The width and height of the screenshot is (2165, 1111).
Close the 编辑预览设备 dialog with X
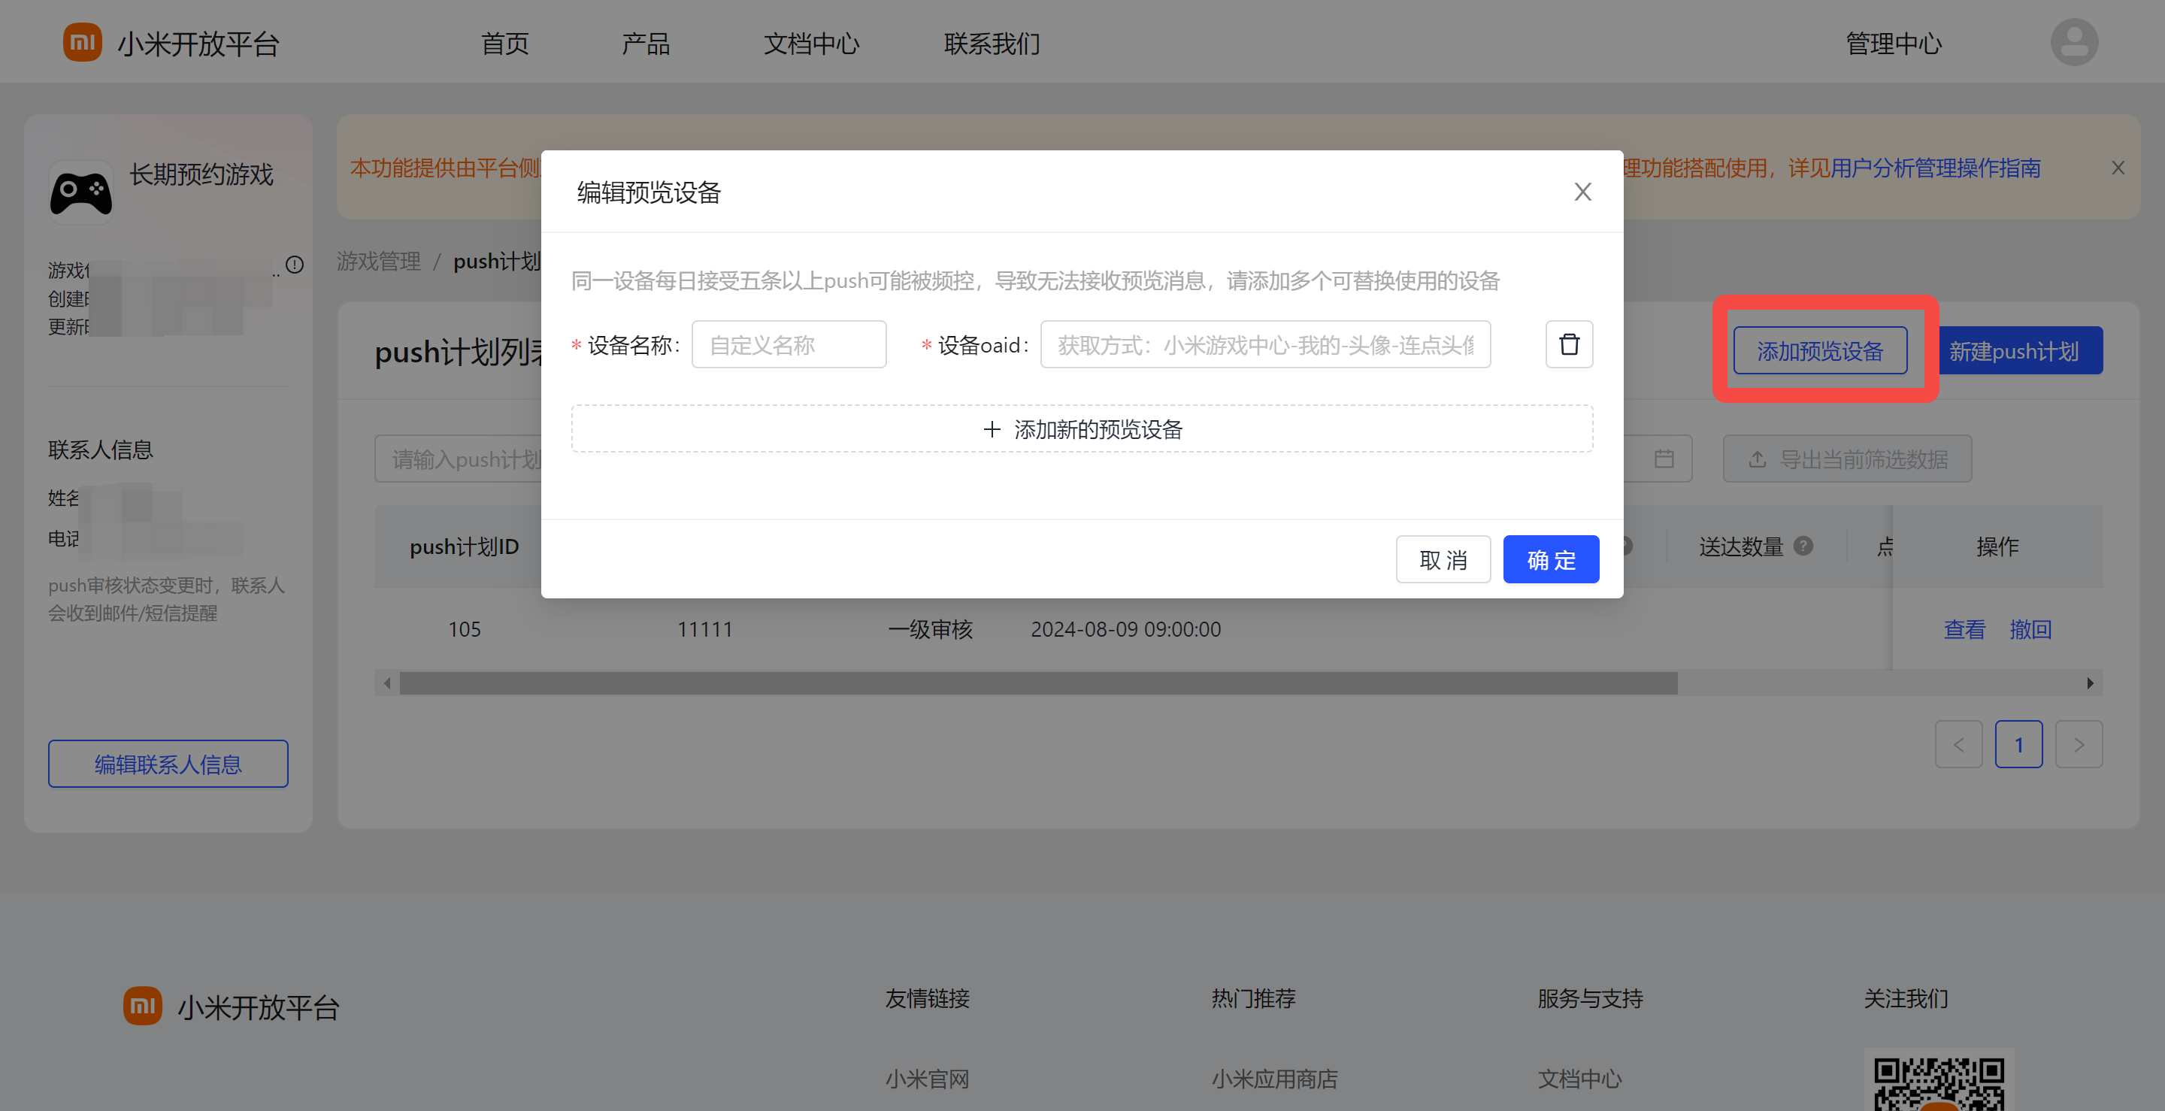pos(1582,192)
